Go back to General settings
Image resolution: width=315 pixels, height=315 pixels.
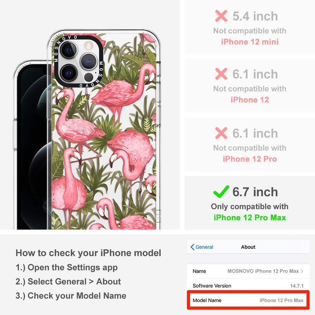[202, 247]
